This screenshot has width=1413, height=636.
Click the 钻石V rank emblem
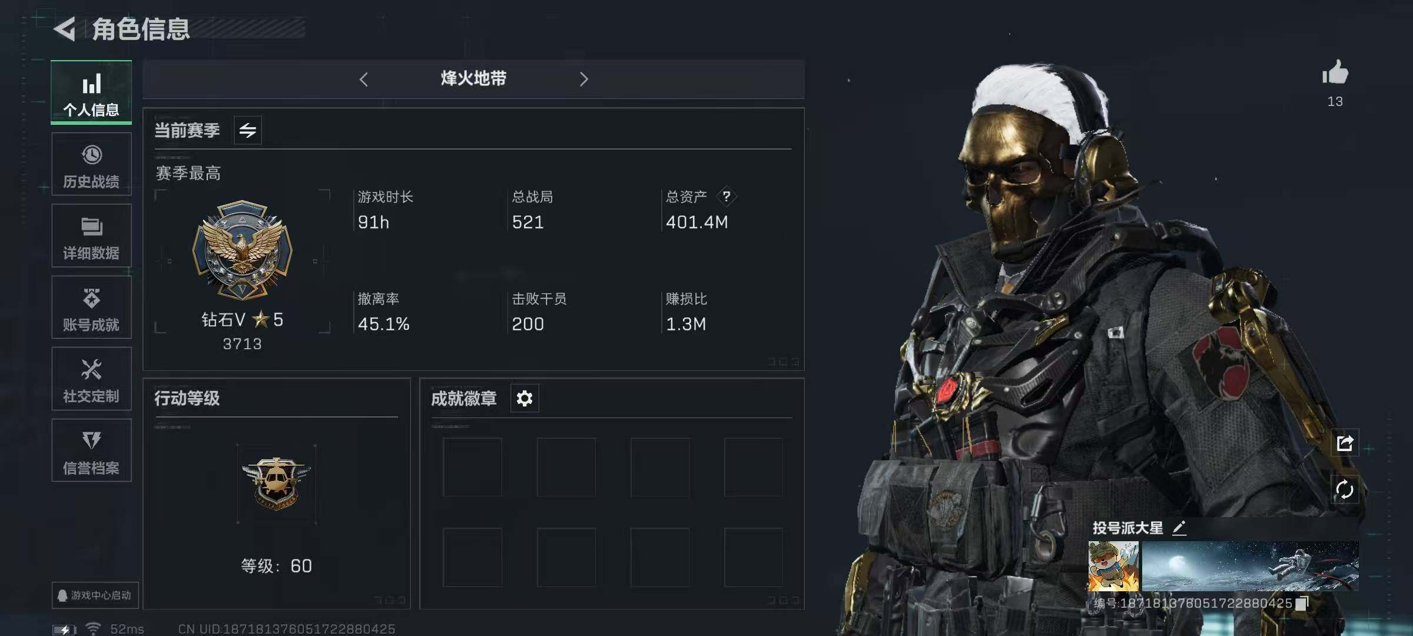click(x=243, y=250)
